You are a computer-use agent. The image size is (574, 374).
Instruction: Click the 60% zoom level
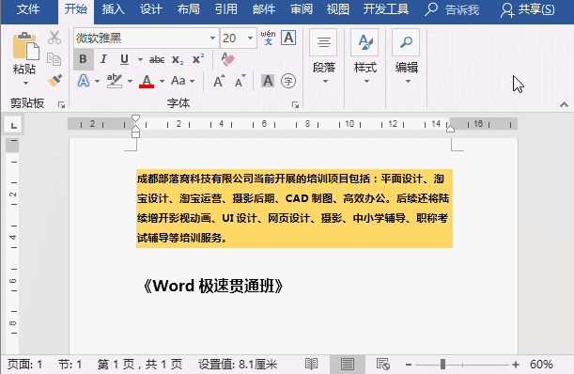point(541,365)
